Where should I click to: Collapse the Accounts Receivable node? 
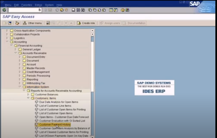tap(15, 53)
